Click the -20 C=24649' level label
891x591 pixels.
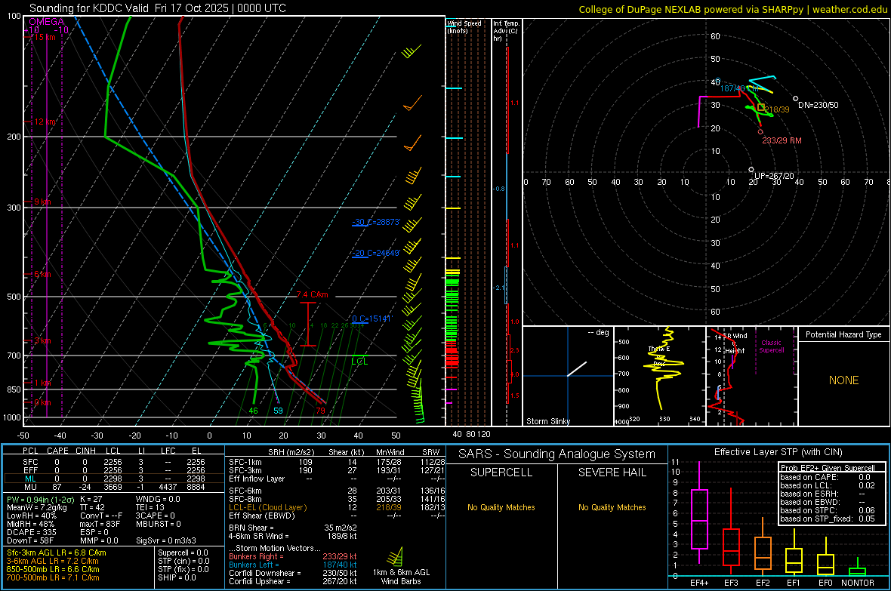point(376,253)
